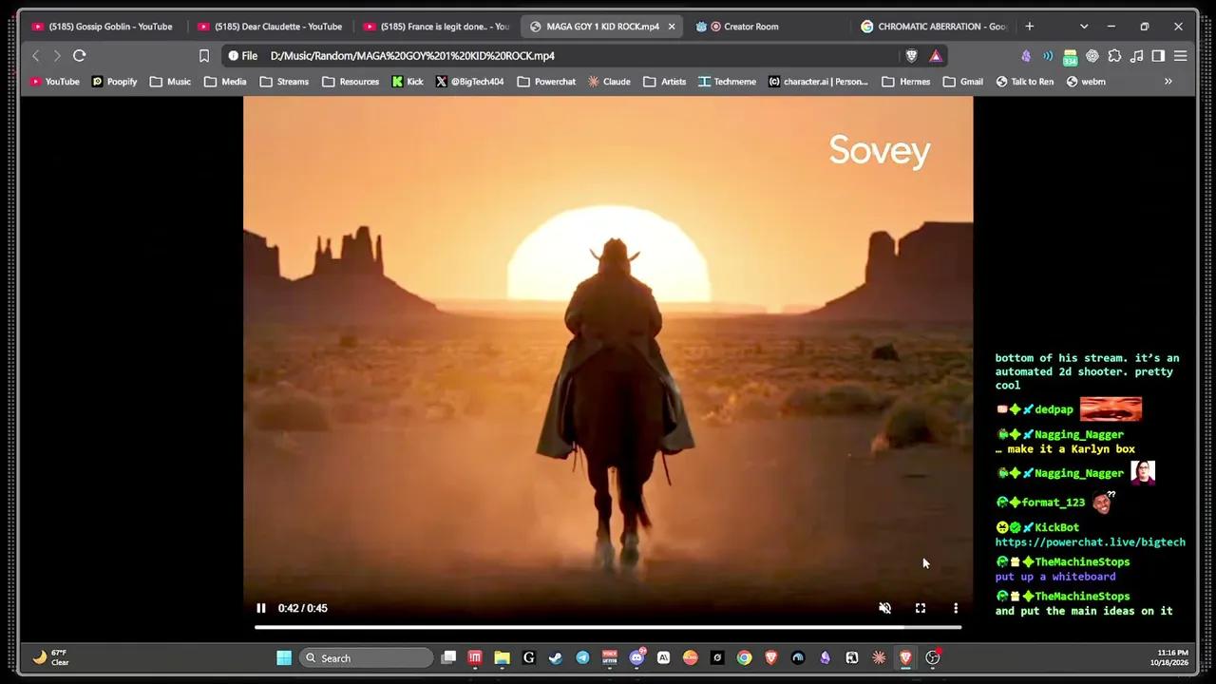This screenshot has width=1216, height=684.
Task: Expand the Artists bookmarks folder
Action: [x=664, y=82]
